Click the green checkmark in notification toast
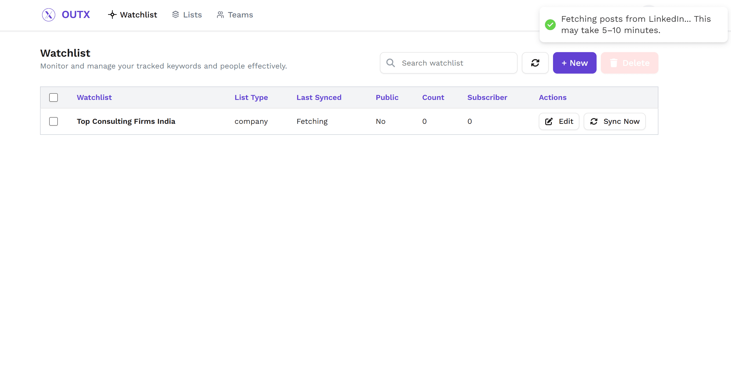731x365 pixels. click(x=550, y=25)
